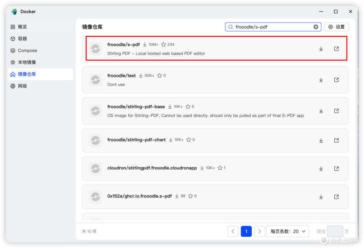The image size is (364, 248).
Task: Download cloudron/stirlingpdf.frooodle.cloudronapp image
Action: pos(321,169)
